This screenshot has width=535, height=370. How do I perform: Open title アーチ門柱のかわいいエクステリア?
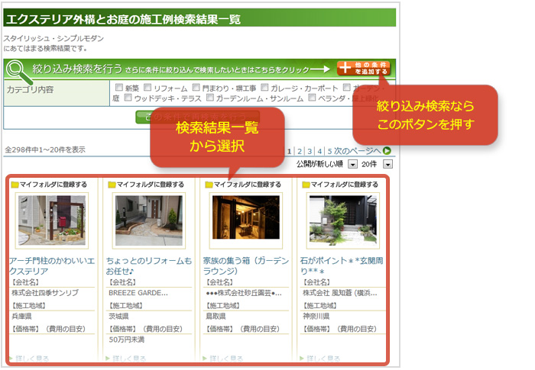point(52,265)
